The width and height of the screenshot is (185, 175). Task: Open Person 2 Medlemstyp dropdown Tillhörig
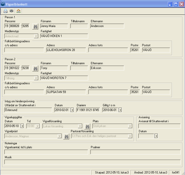[x=36, y=78]
